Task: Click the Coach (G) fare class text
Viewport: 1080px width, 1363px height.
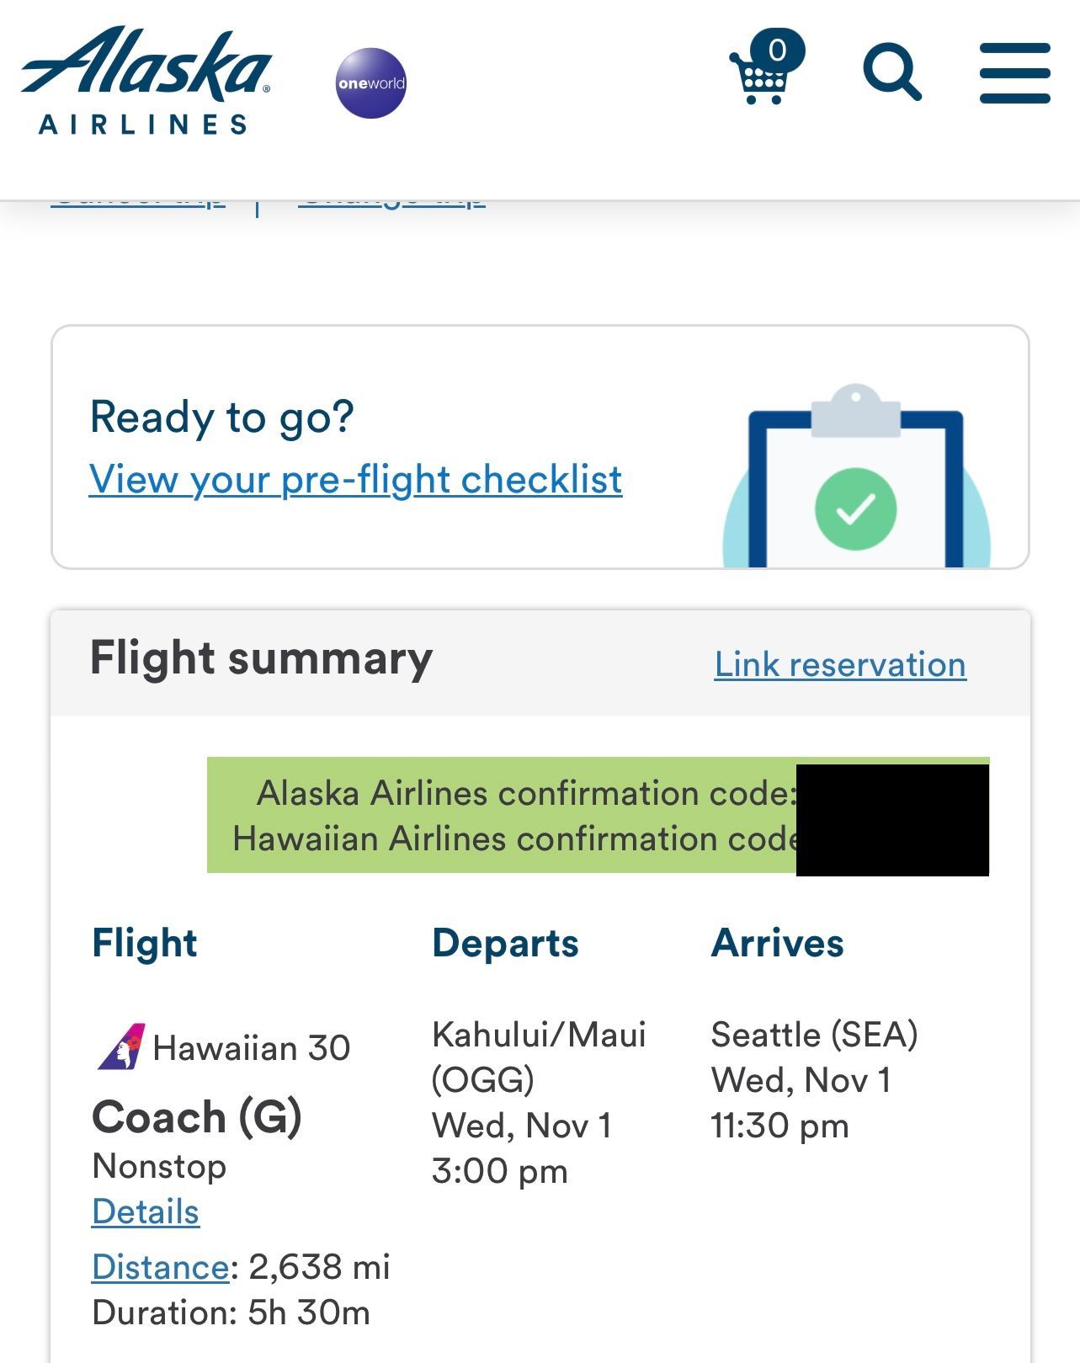Action: (x=197, y=1117)
